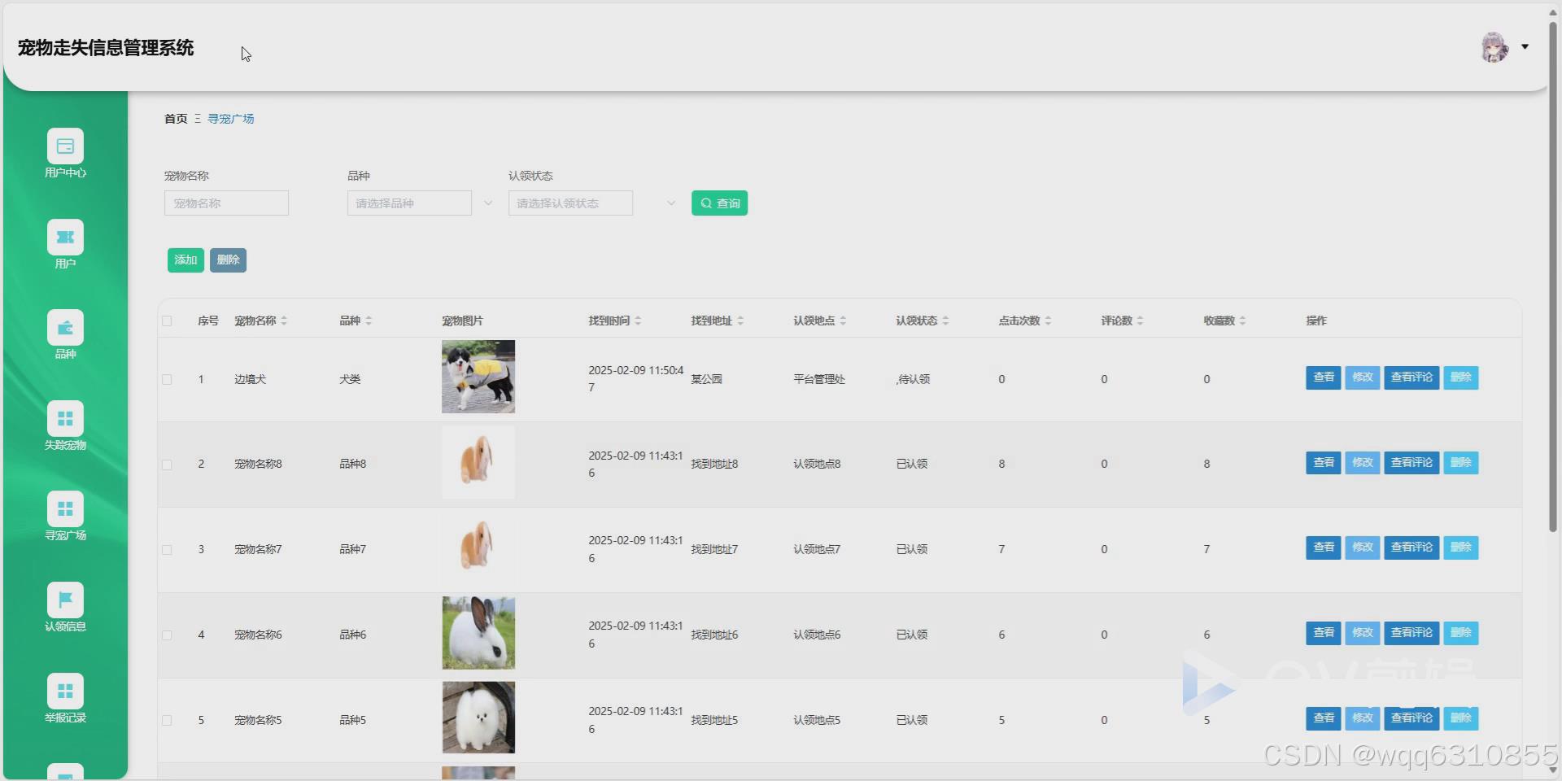Click the 寻宠广场 breadcrumb link
The height and width of the screenshot is (781, 1562).
(231, 119)
